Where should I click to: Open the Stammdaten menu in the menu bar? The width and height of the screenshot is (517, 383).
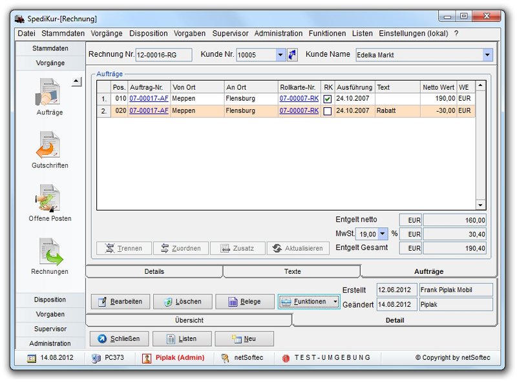point(63,34)
